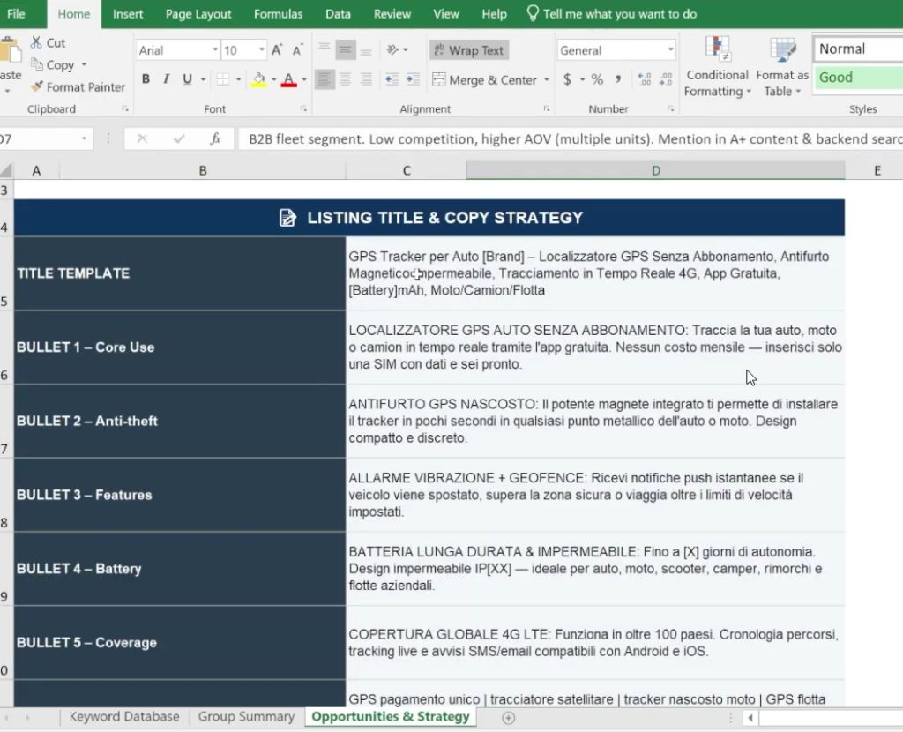
Task: Switch to the Page Layout tab
Action: click(198, 14)
